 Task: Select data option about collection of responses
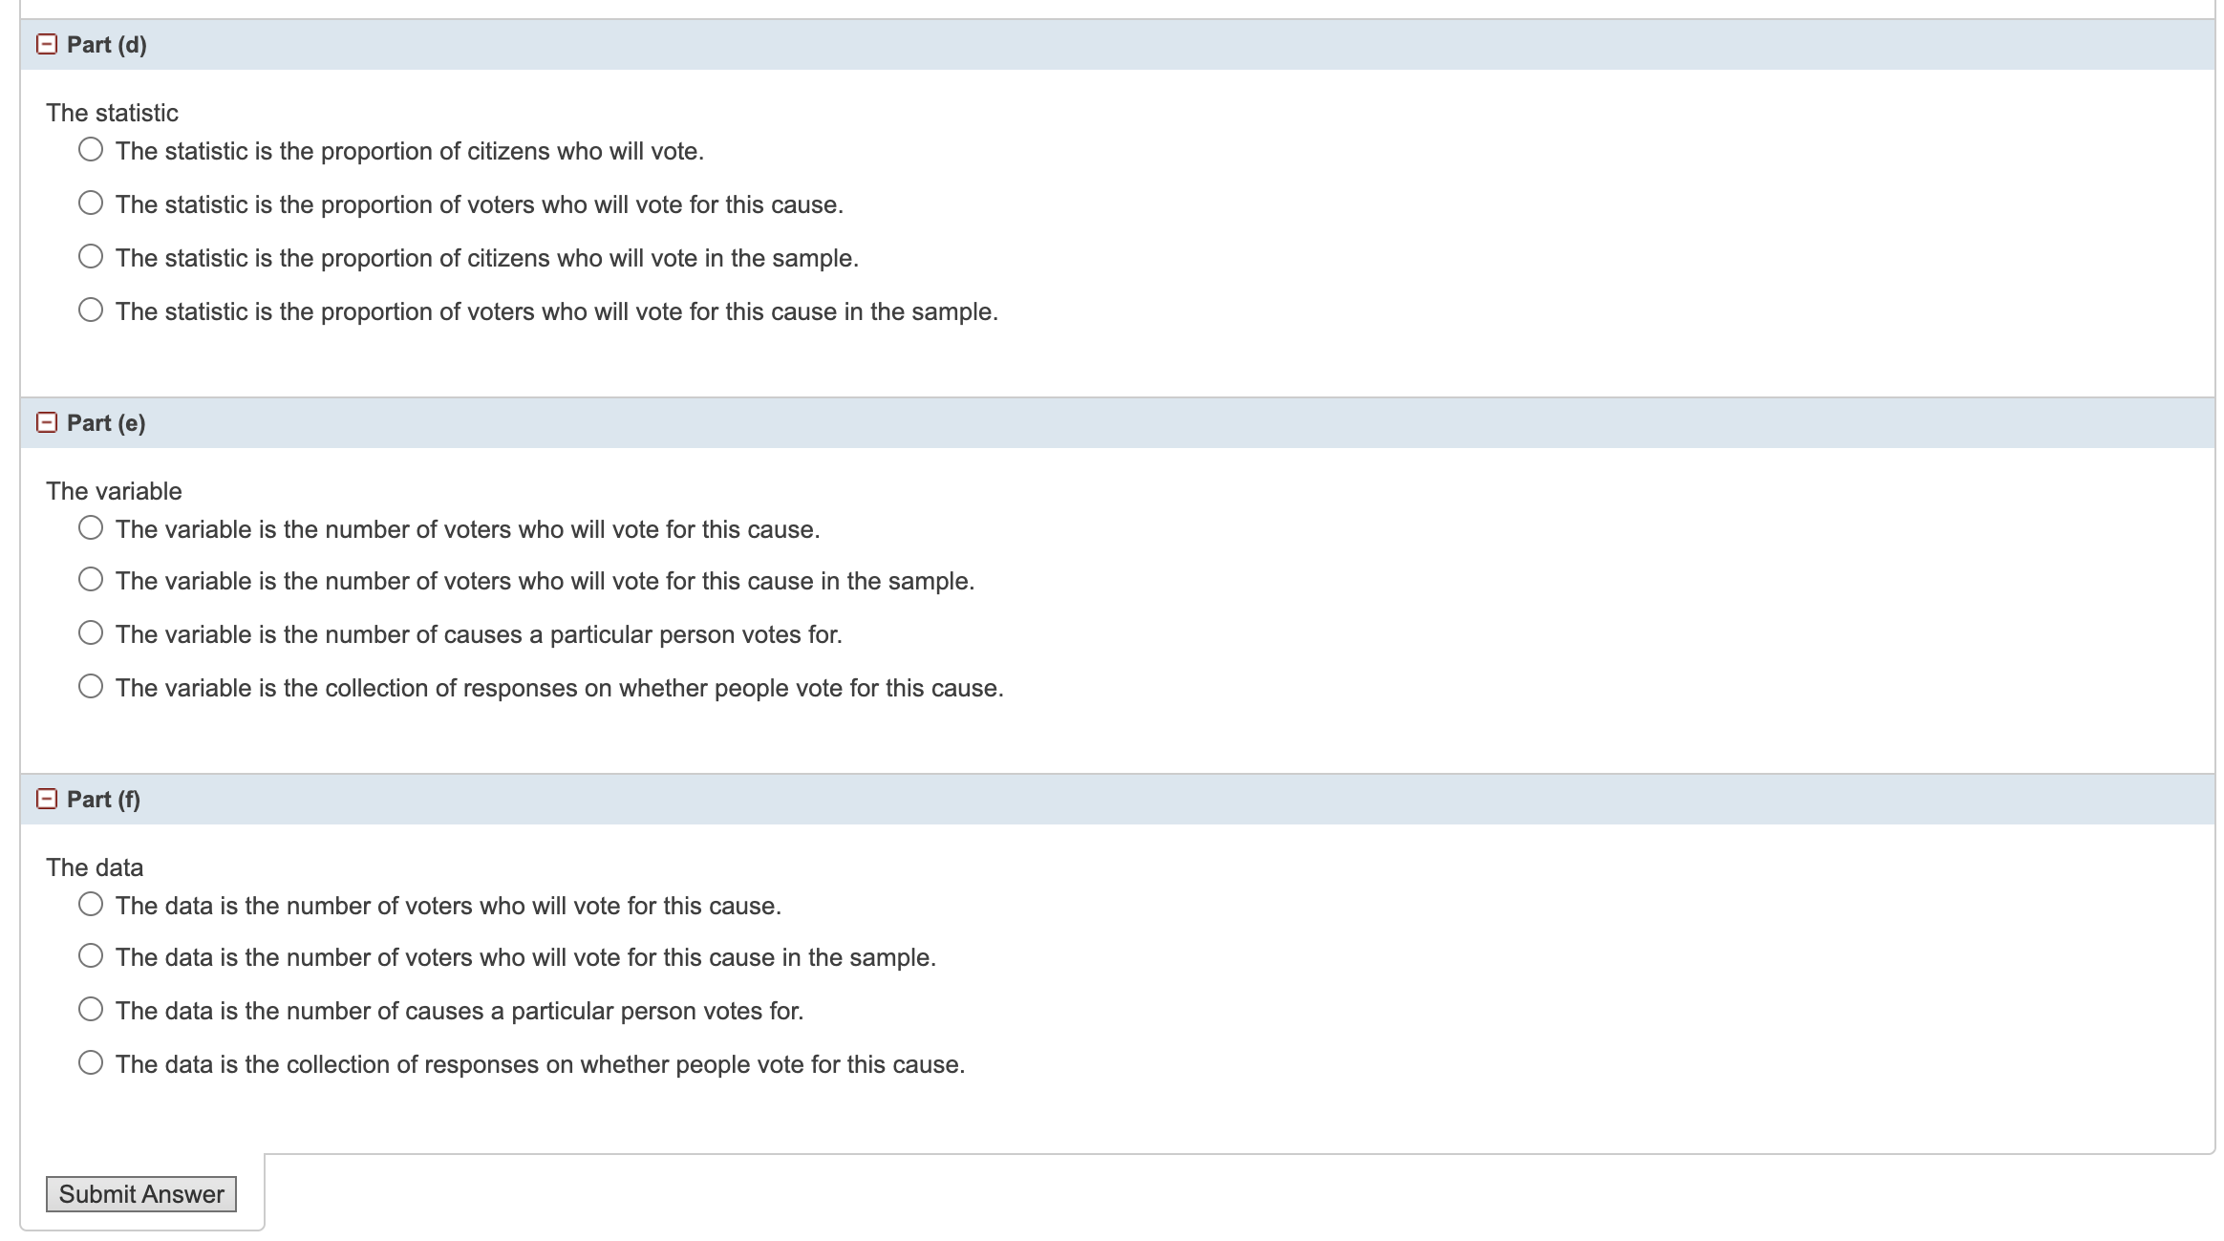click(x=91, y=1061)
